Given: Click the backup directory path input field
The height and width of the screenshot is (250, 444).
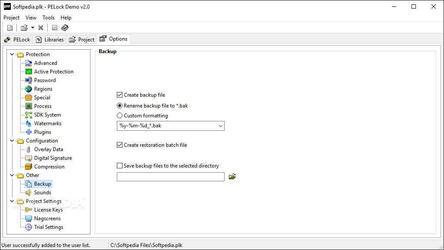Looking at the screenshot, I should [171, 177].
